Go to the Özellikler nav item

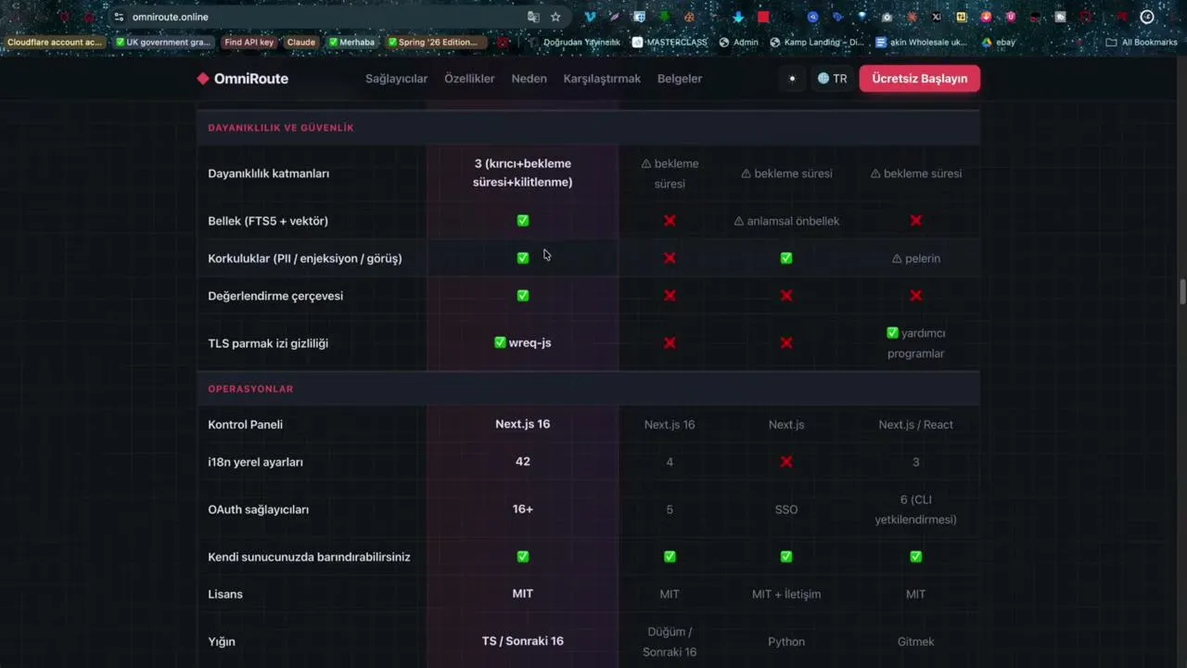click(x=469, y=79)
